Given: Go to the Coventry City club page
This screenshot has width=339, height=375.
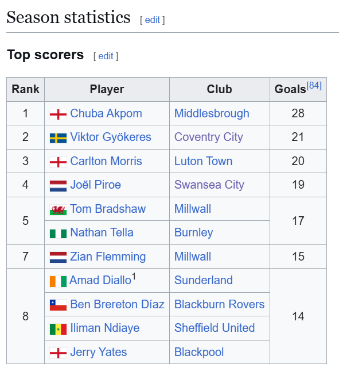Looking at the screenshot, I should pyautogui.click(x=209, y=137).
